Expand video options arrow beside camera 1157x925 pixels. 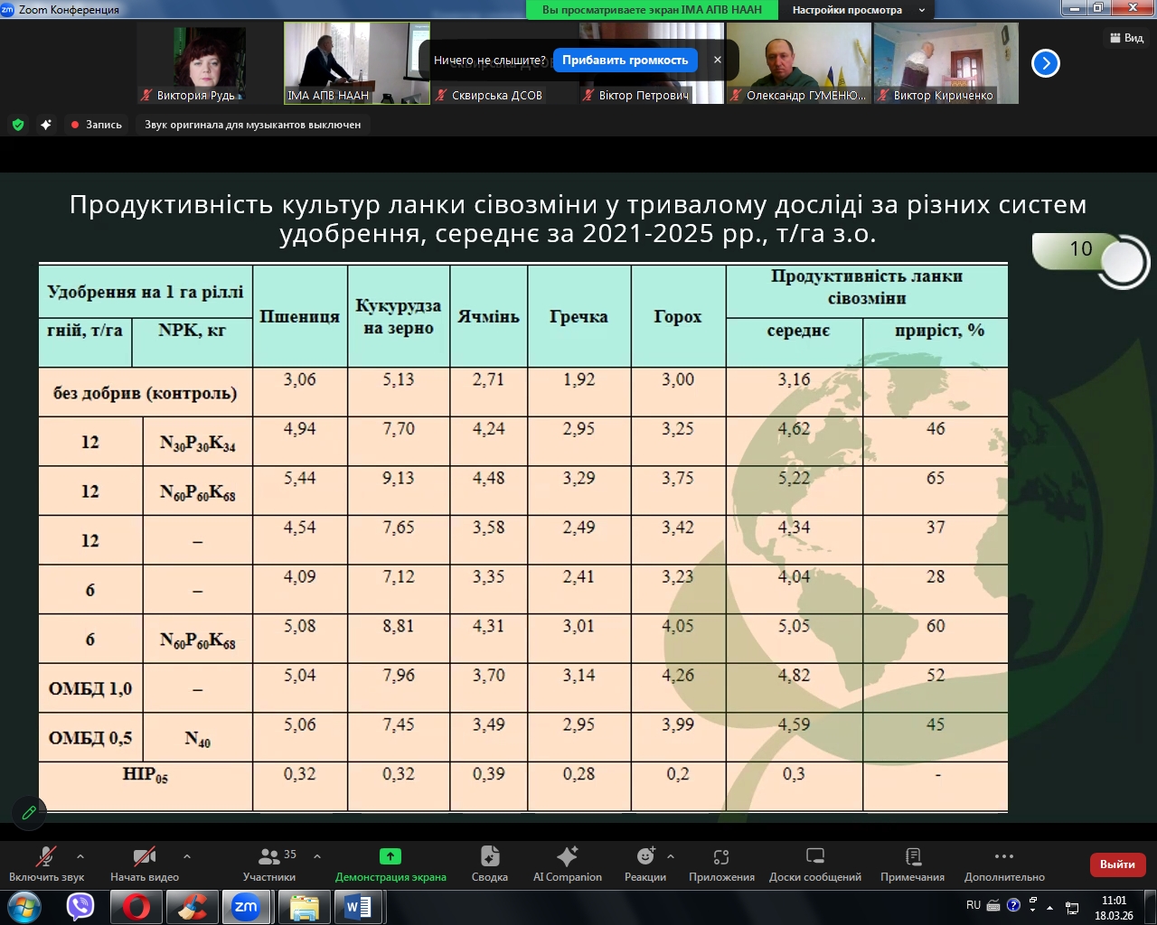pyautogui.click(x=187, y=855)
